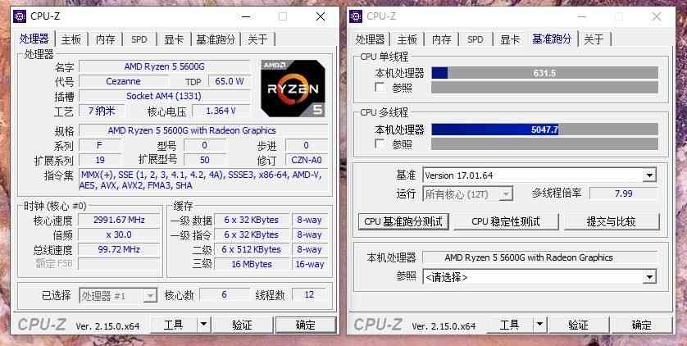Click 多线程倍率 value 7.99

click(x=624, y=193)
